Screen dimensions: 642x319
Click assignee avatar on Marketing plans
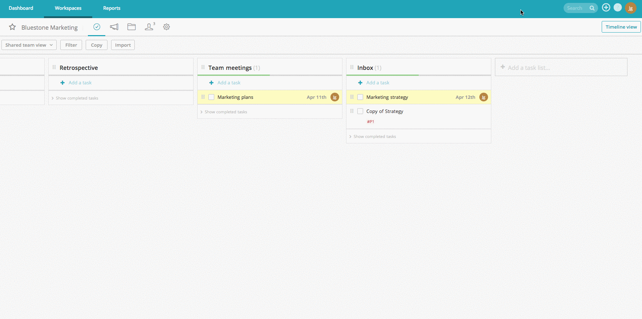[335, 97]
